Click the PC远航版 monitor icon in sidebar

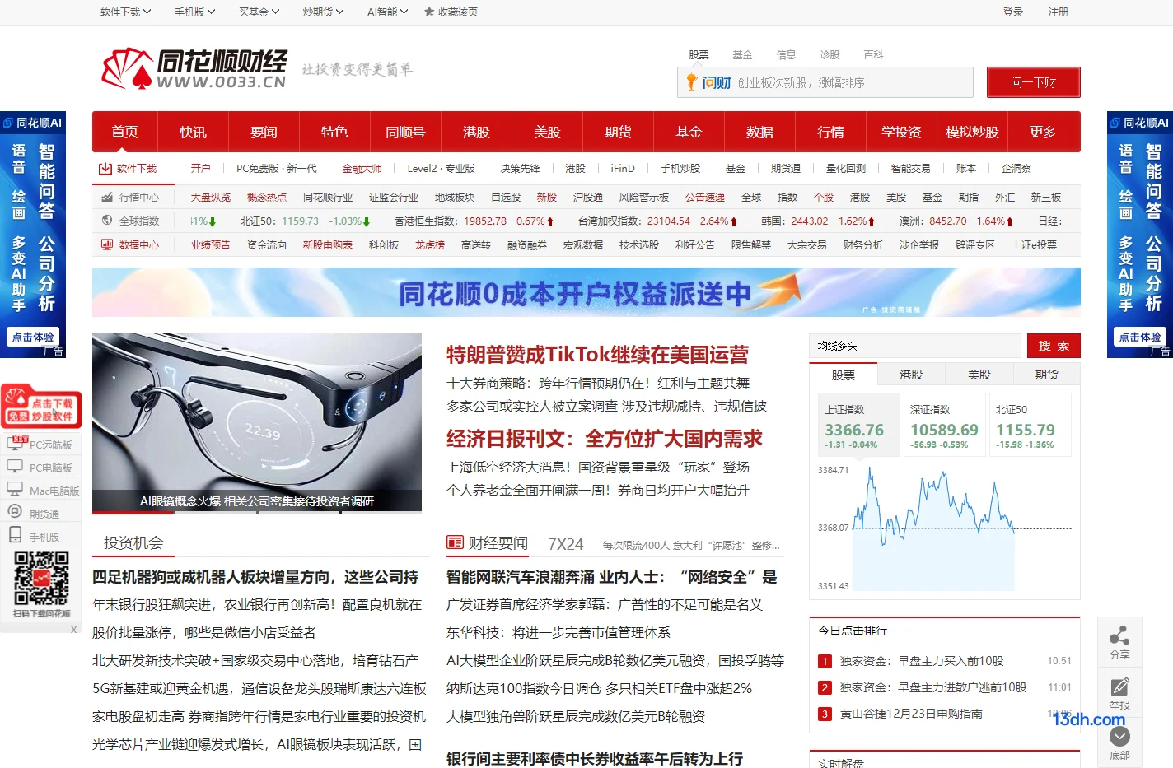[16, 444]
